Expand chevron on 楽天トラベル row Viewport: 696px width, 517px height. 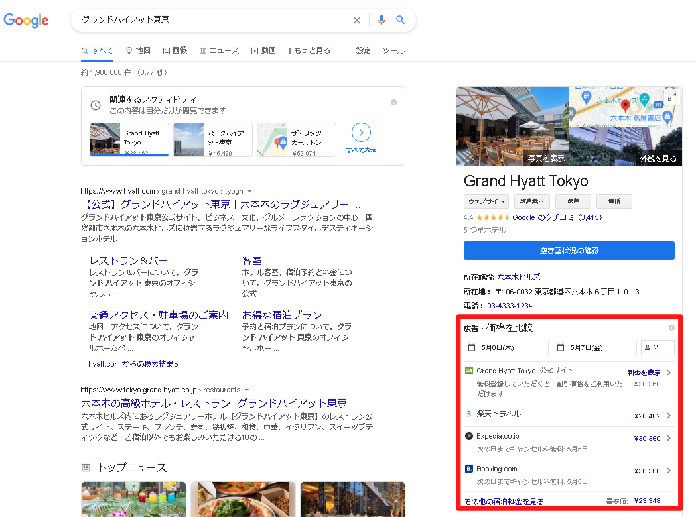(x=669, y=416)
